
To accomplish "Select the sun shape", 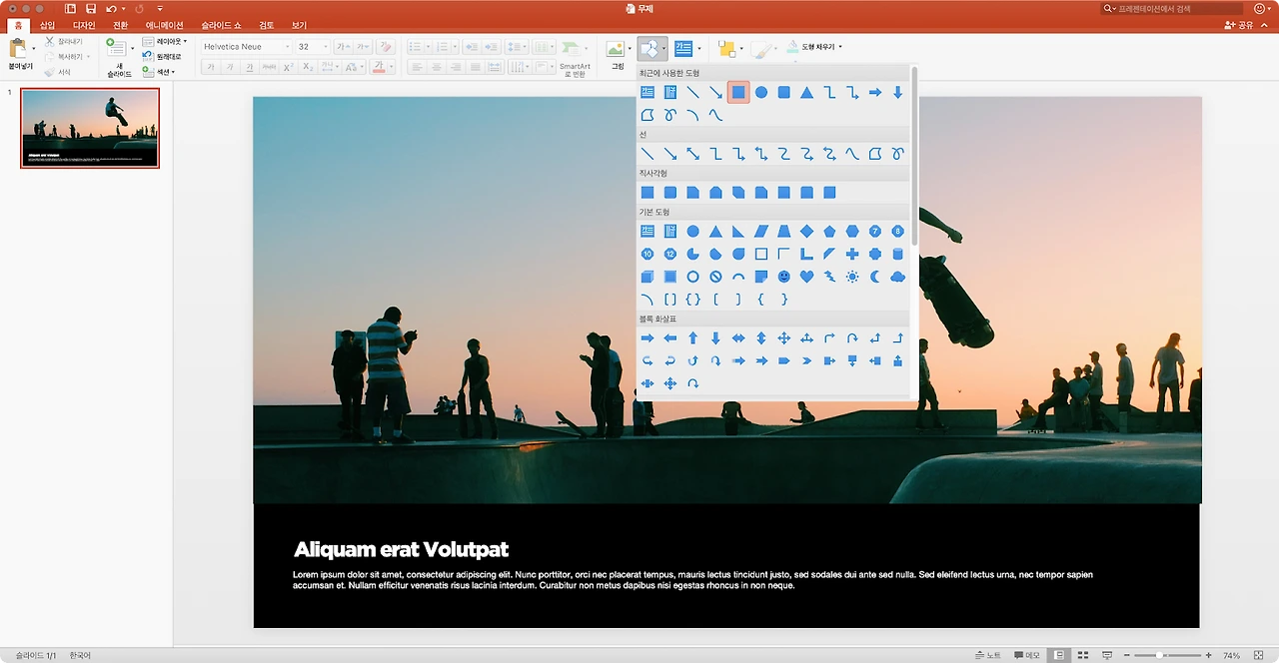I will 852,277.
